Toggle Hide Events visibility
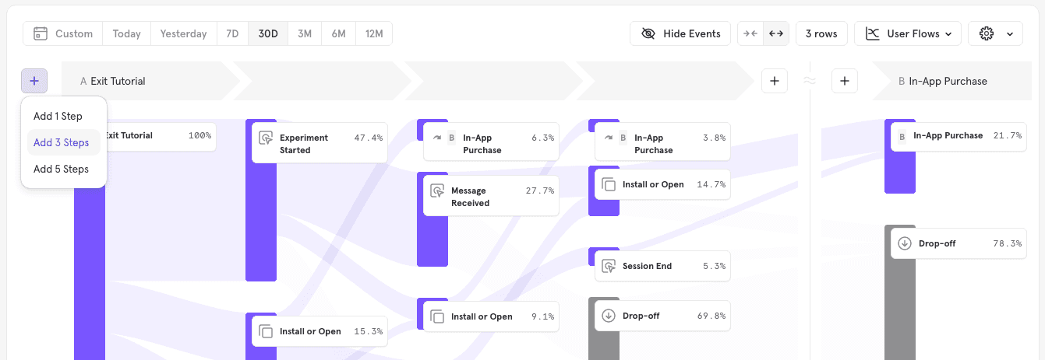The image size is (1045, 360). coord(680,33)
